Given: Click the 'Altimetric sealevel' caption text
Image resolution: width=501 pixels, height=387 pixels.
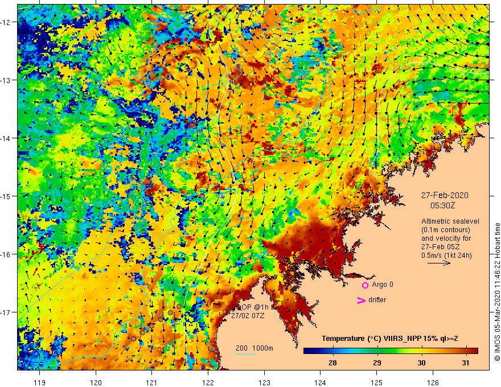Looking at the screenshot, I should 450,221.
